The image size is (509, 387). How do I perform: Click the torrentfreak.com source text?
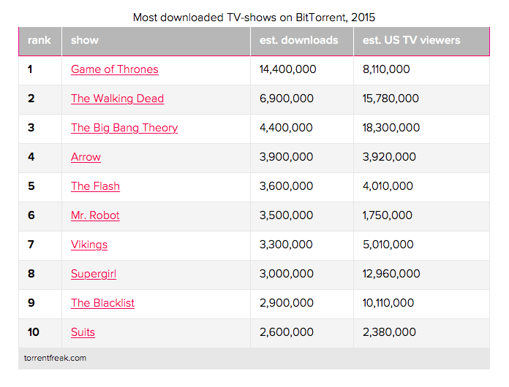[x=55, y=358]
